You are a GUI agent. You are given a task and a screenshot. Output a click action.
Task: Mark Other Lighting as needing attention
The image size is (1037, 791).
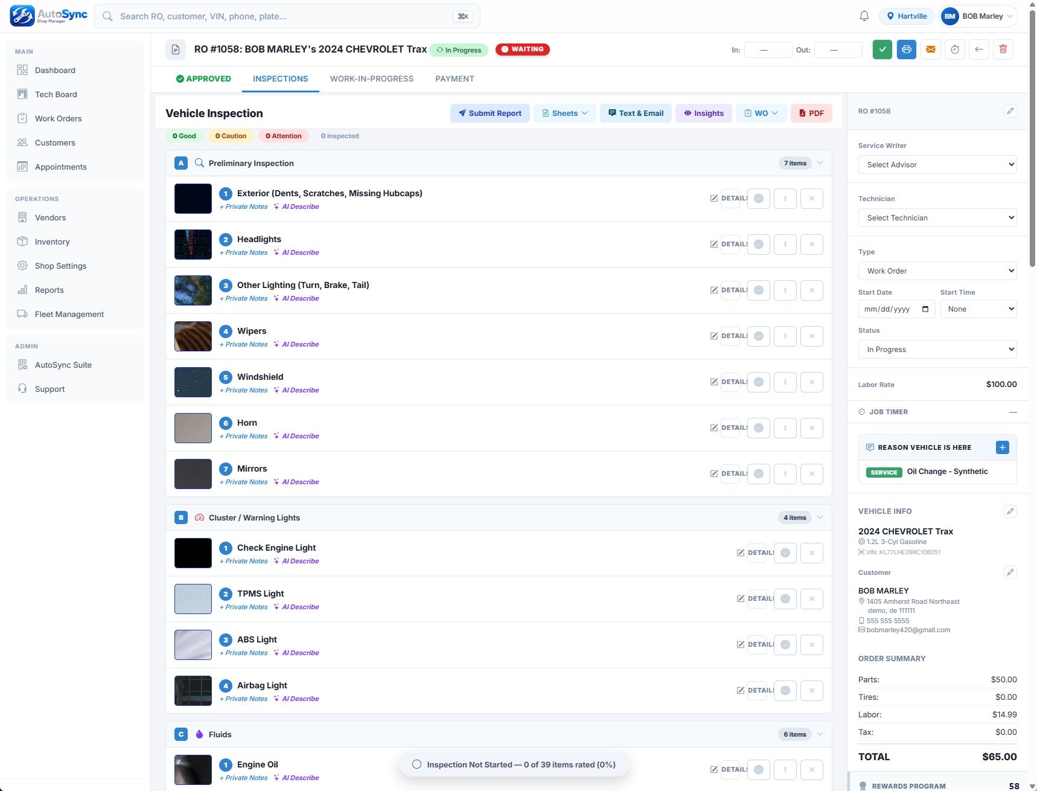[812, 290]
